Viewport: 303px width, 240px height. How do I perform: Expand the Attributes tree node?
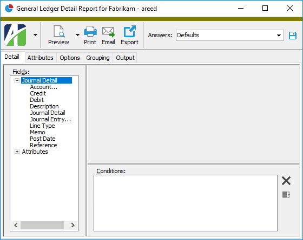(17, 152)
